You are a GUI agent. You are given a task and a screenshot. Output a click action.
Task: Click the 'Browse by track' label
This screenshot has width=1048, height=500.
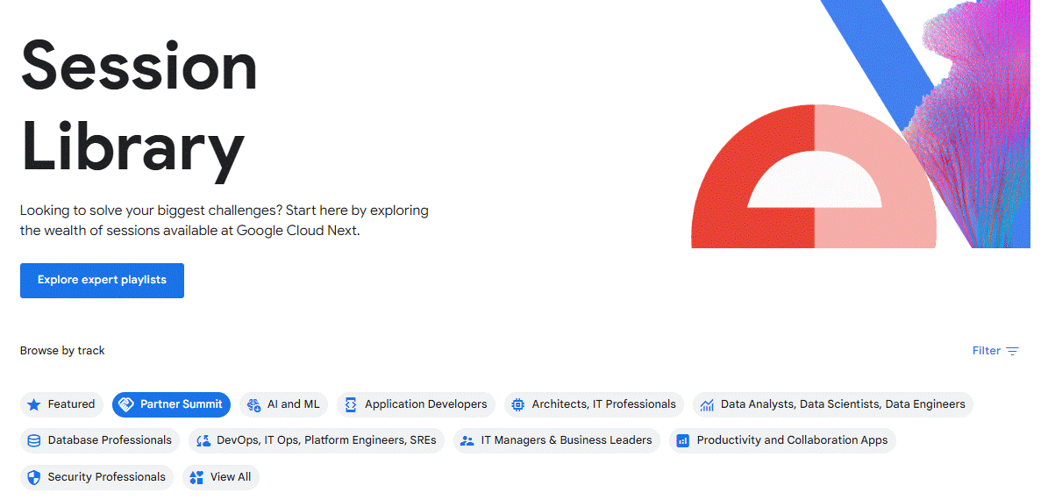pos(62,351)
